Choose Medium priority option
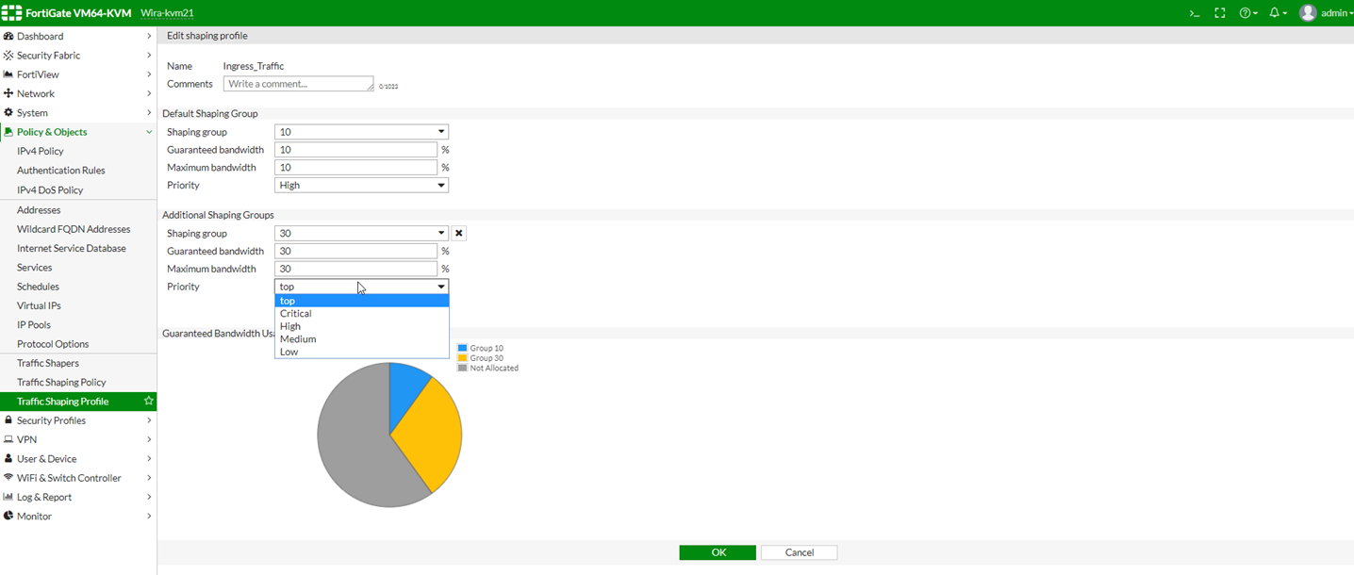1354x575 pixels. coord(298,339)
